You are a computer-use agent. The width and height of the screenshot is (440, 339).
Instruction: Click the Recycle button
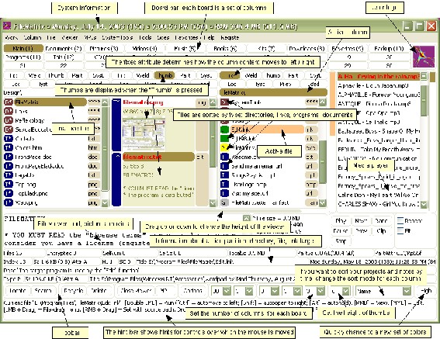click(73, 291)
